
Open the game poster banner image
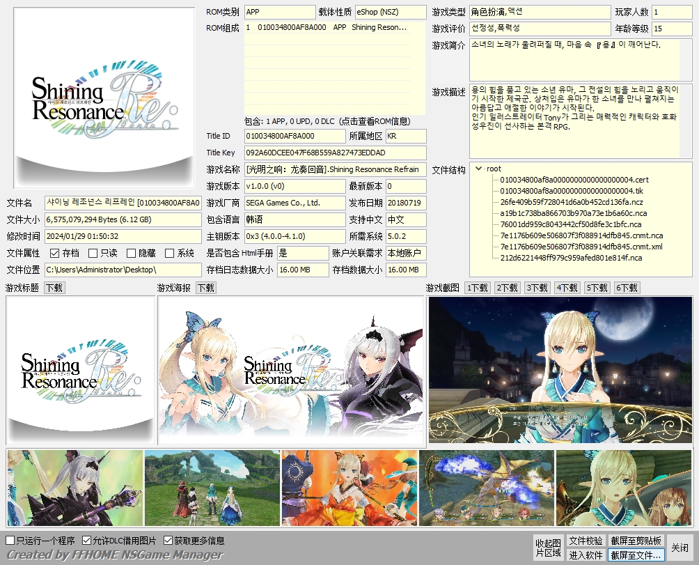click(x=290, y=370)
